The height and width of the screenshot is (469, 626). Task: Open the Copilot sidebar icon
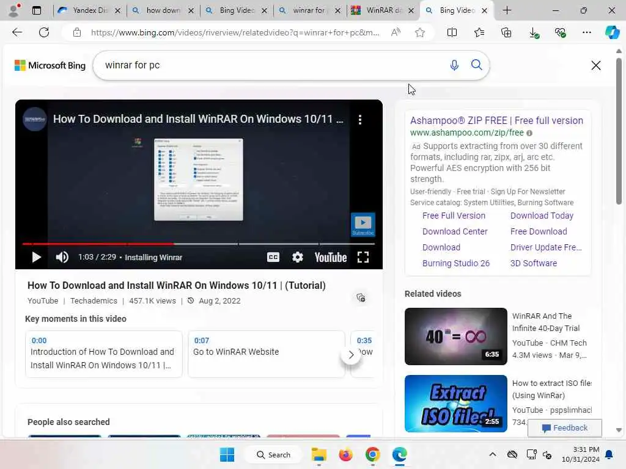pyautogui.click(x=612, y=32)
